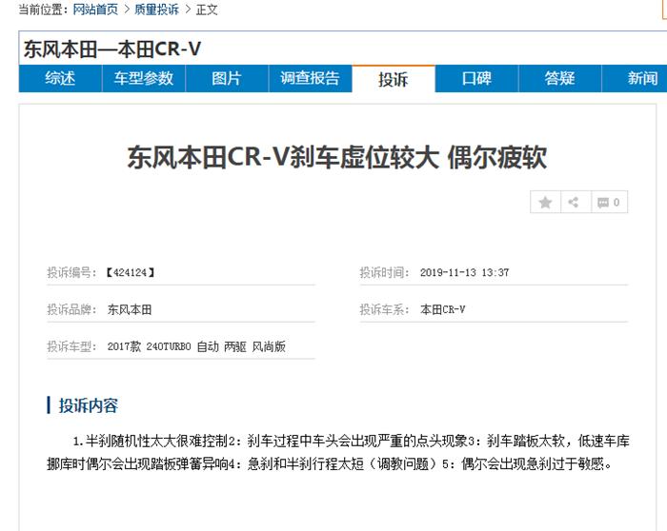Go to 网站首页 breadcrumb link

tap(95, 10)
